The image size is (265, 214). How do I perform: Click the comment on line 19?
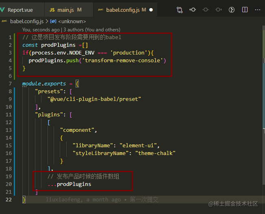pos(83,177)
